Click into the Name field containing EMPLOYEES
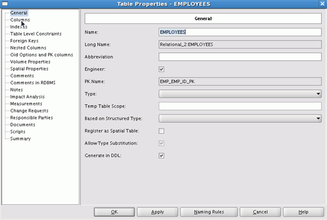This screenshot has width=327, height=220. coord(240,32)
